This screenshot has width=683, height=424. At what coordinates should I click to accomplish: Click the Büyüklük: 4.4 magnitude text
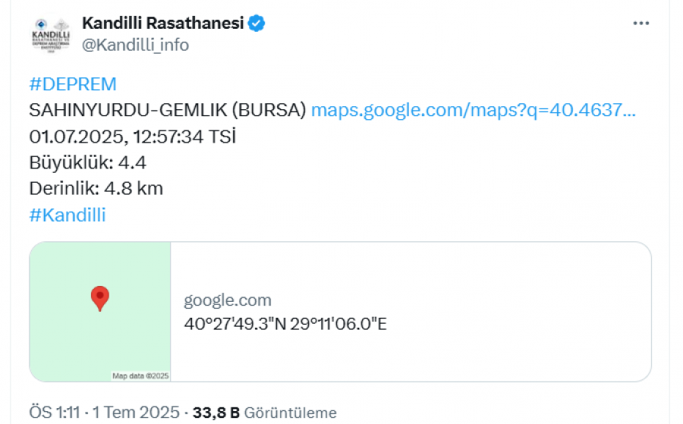(x=87, y=163)
